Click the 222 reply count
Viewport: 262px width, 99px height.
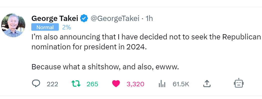53,84
